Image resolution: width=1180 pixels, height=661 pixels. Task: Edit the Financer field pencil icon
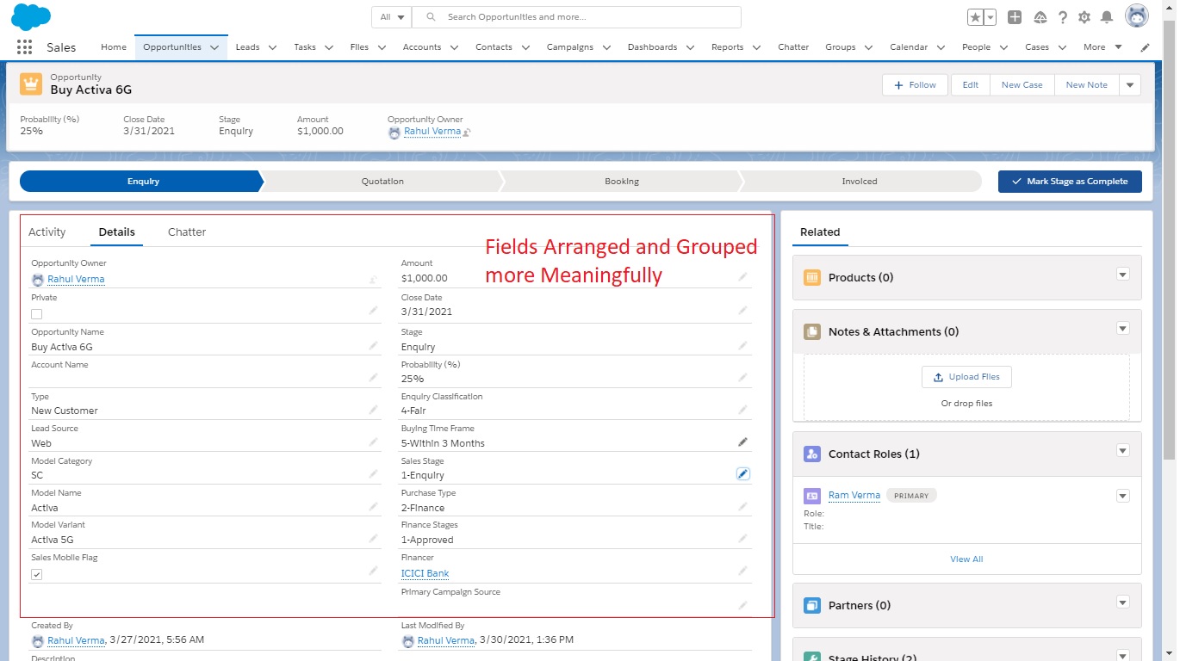[x=742, y=571]
